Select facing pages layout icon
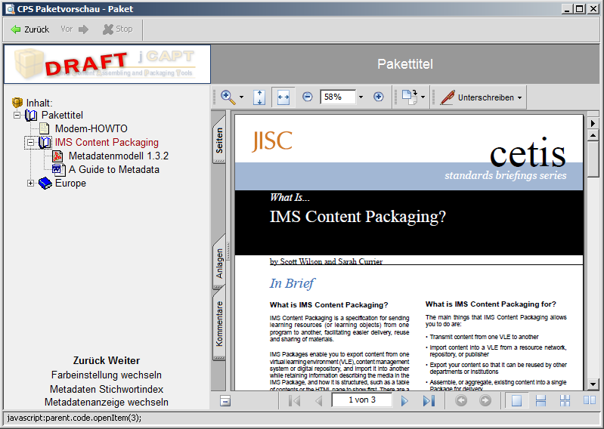 (x=590, y=400)
